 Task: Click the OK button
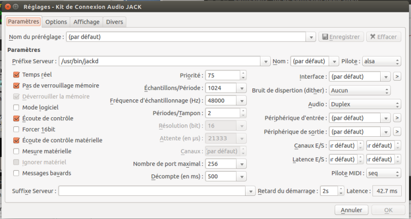(x=388, y=210)
